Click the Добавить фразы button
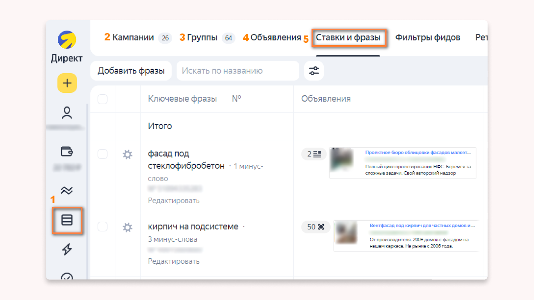 tap(131, 71)
